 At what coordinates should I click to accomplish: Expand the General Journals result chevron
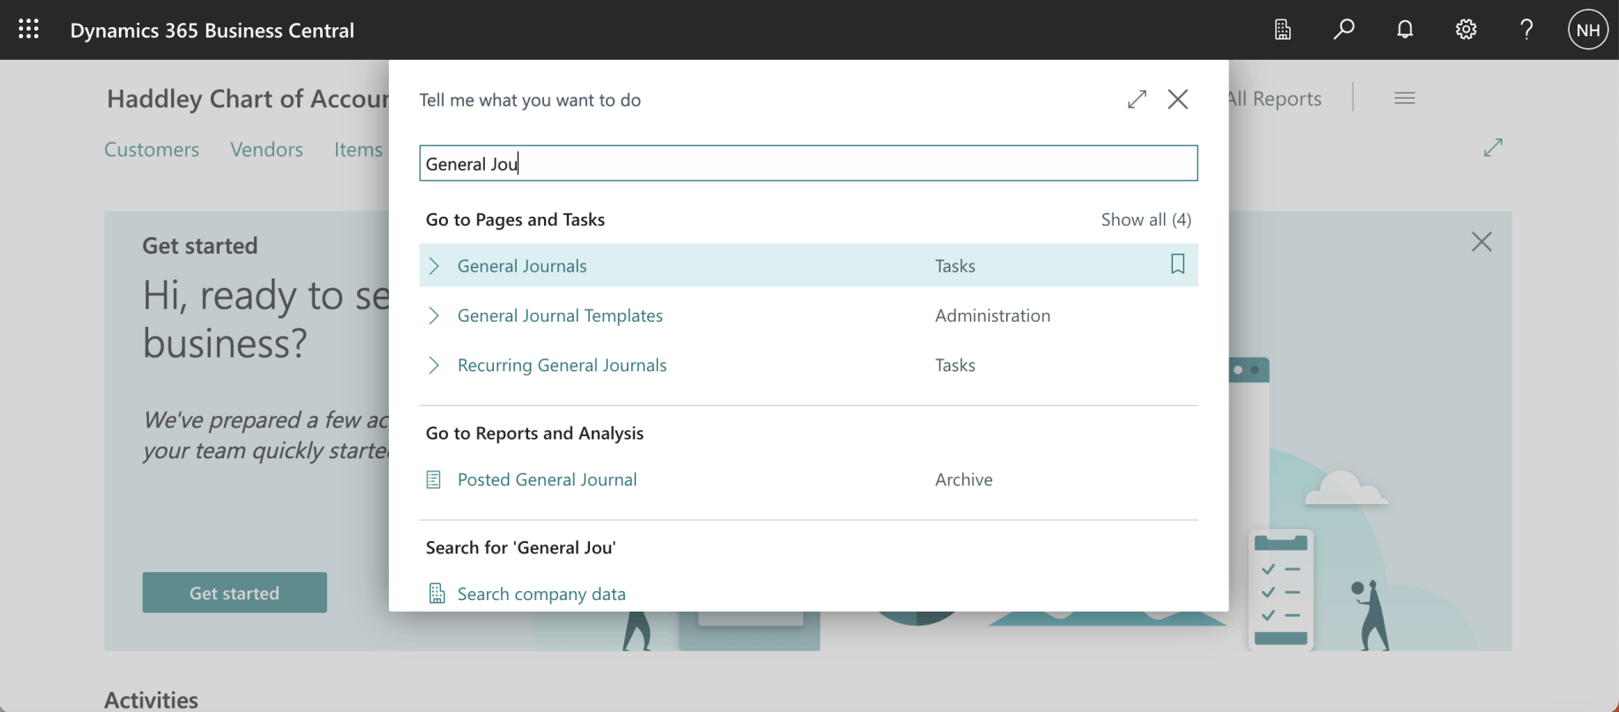434,266
